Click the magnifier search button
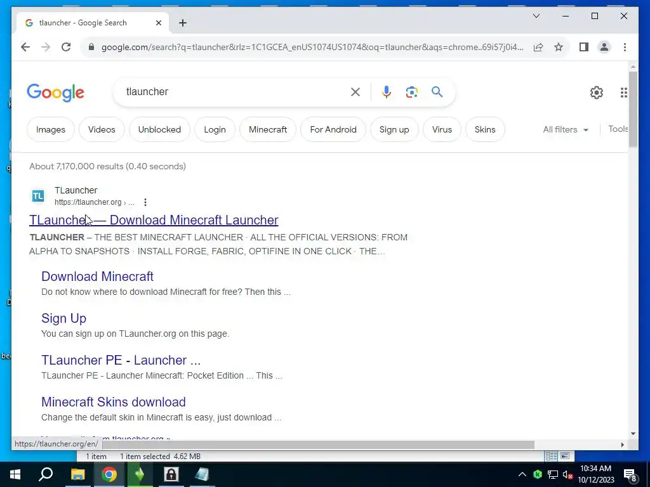The width and height of the screenshot is (650, 487). tap(437, 92)
